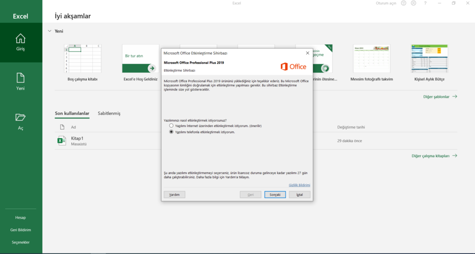Switch to Son kullanılanlar tab

(x=72, y=113)
